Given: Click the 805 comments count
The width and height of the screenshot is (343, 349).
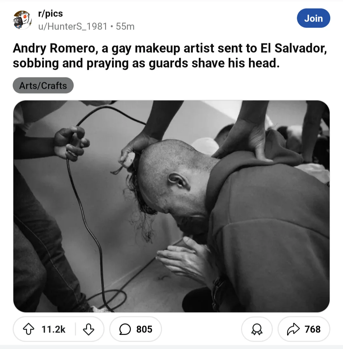Looking at the screenshot, I should click(x=144, y=329).
